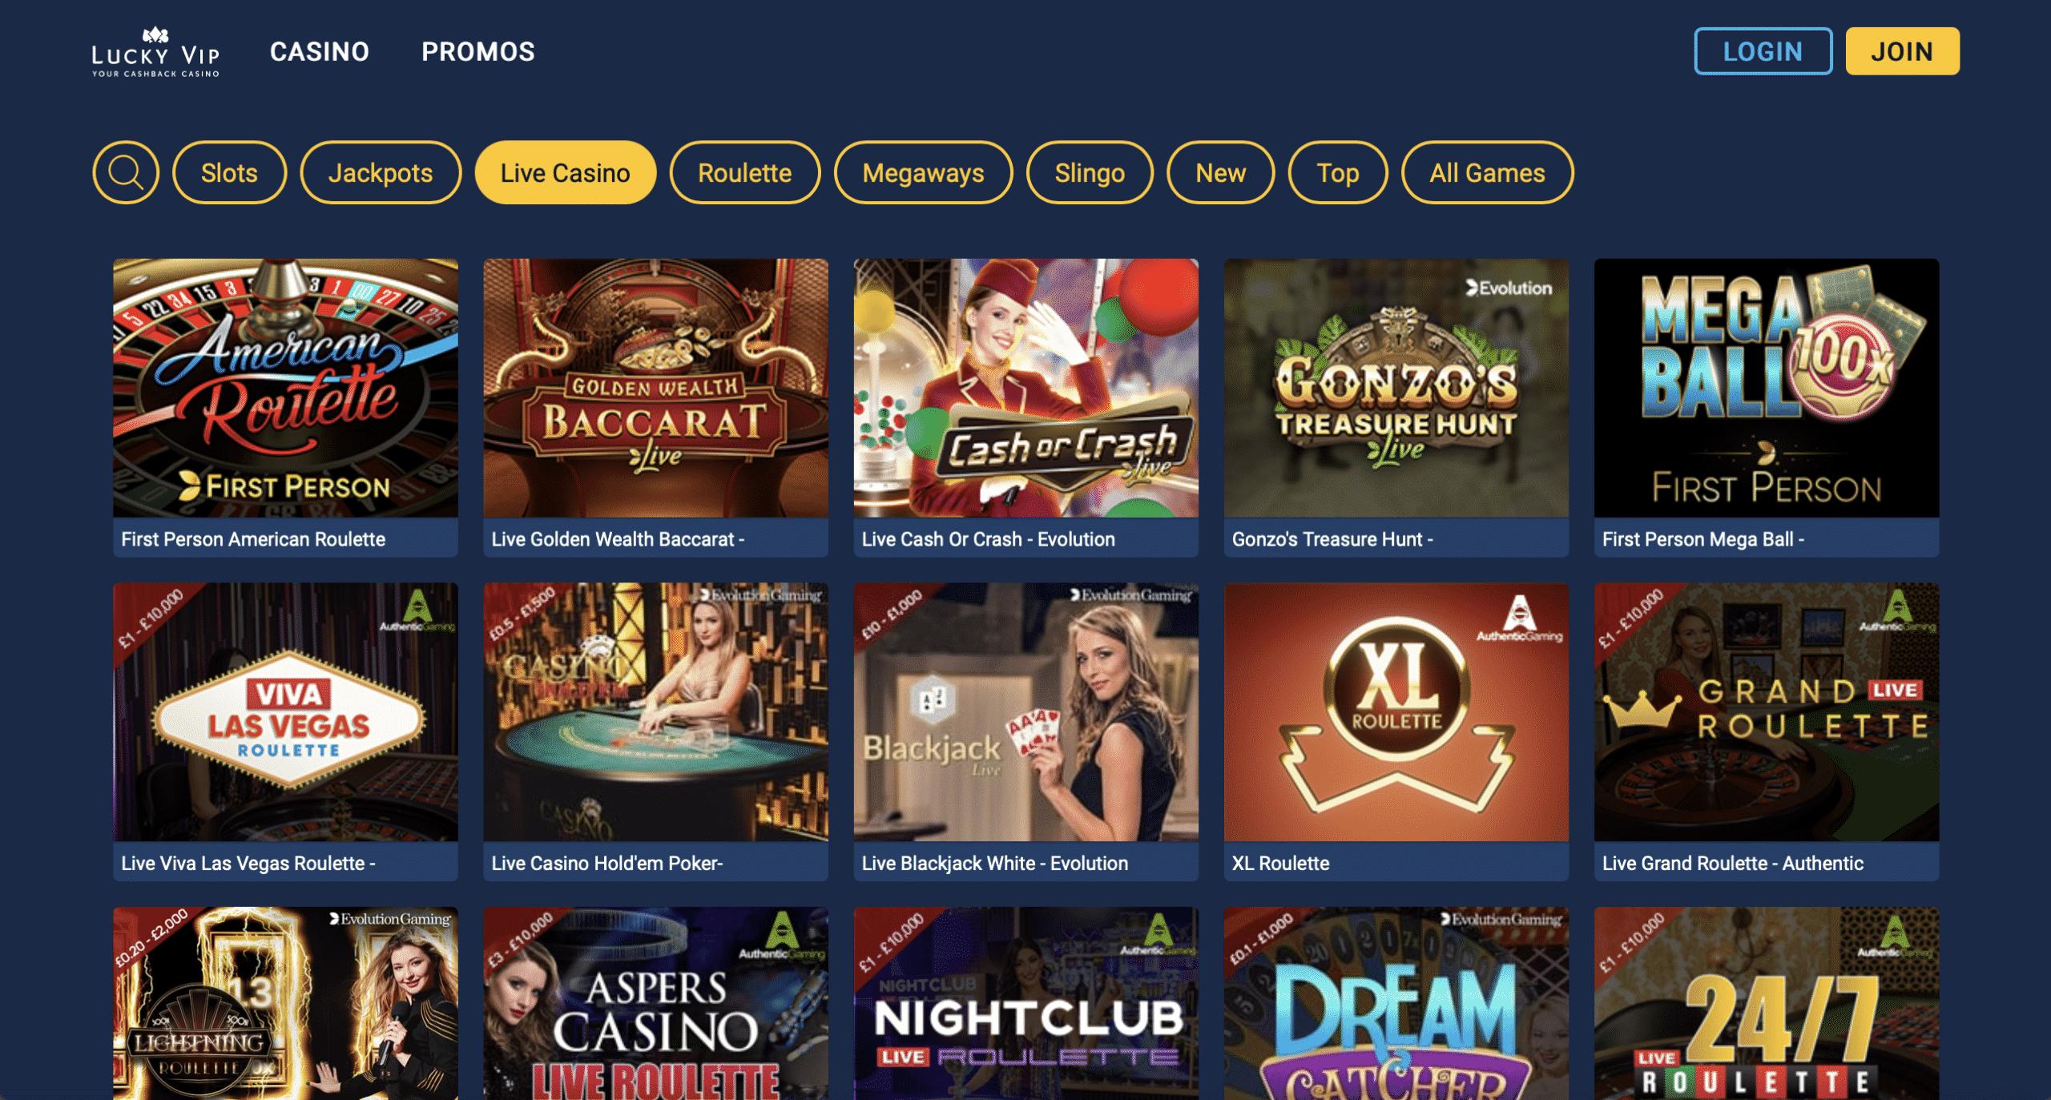The width and height of the screenshot is (2051, 1100).
Task: Open the Slingo games filter
Action: (1090, 172)
